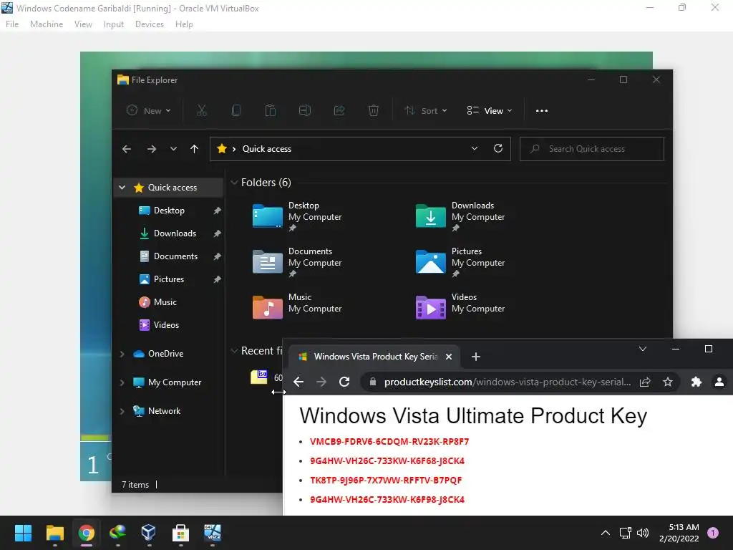Image resolution: width=733 pixels, height=550 pixels.
Task: Select the Windows Vista Product Key tab
Action: [x=375, y=357]
